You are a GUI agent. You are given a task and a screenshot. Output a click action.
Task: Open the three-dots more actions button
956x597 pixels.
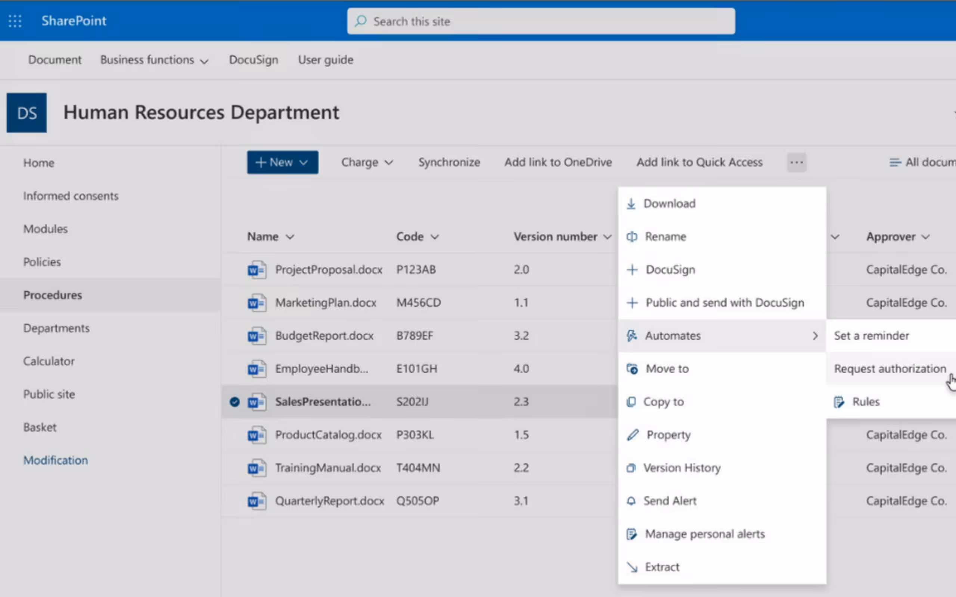point(797,162)
